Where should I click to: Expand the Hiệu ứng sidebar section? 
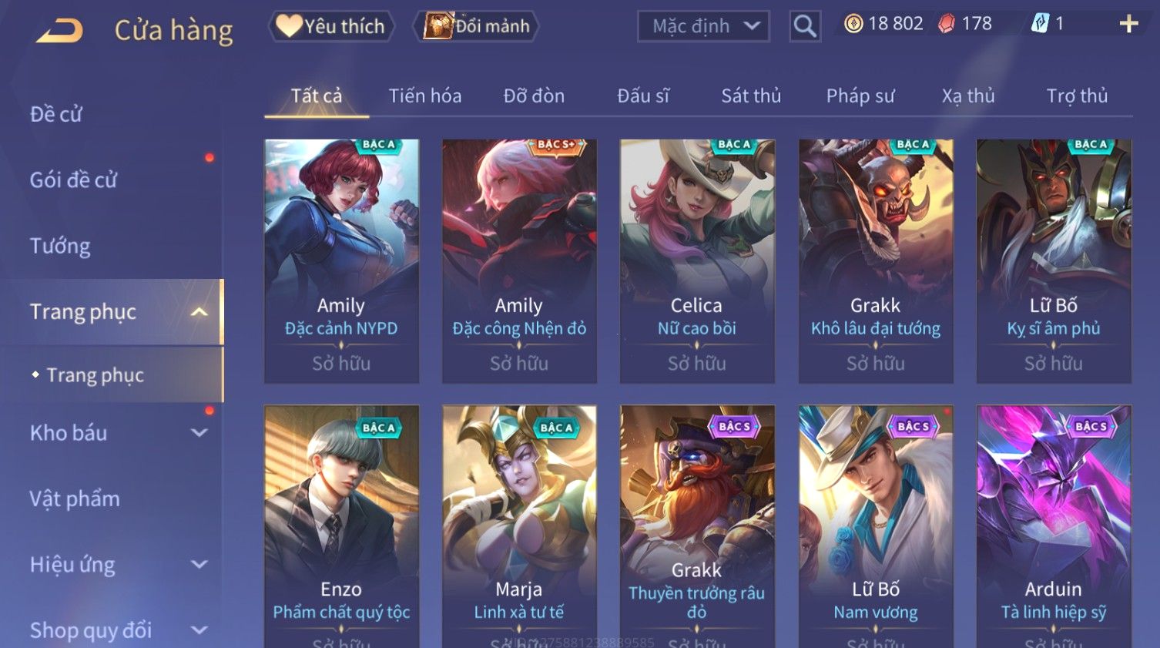199,565
